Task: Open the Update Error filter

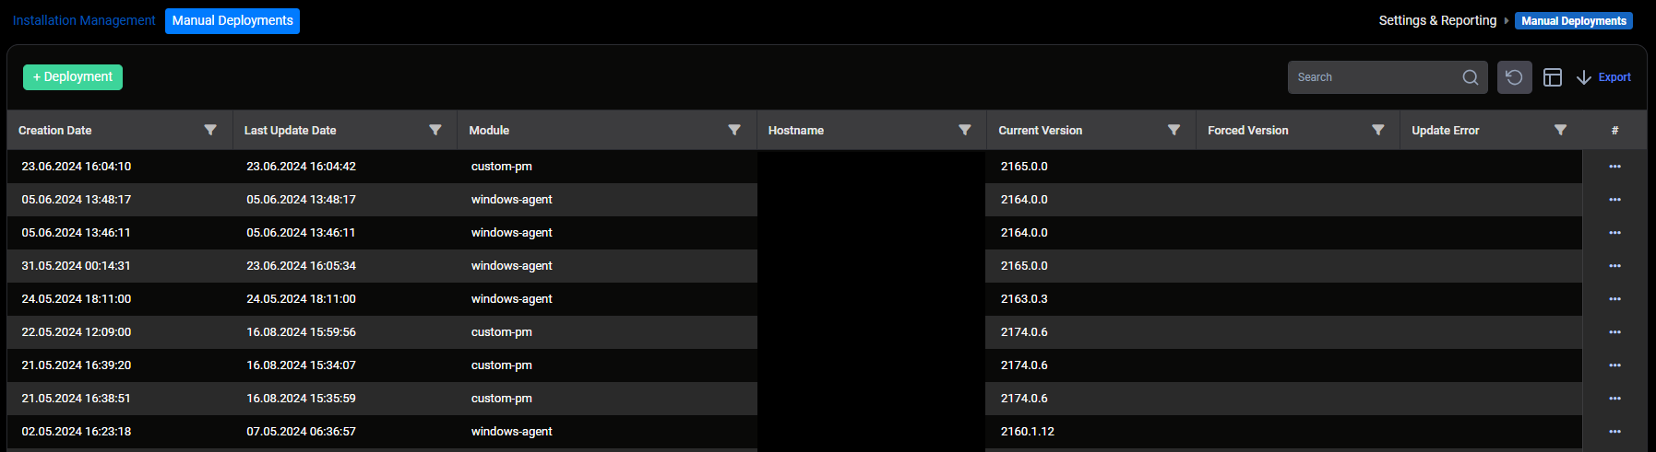Action: [1560, 130]
